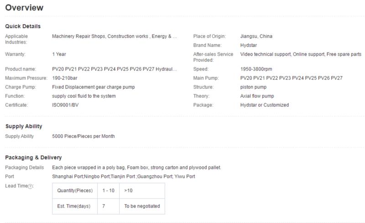Screen dimensions: 365x223
Task: Click the Hydstar brand name value
Action: click(x=248, y=46)
